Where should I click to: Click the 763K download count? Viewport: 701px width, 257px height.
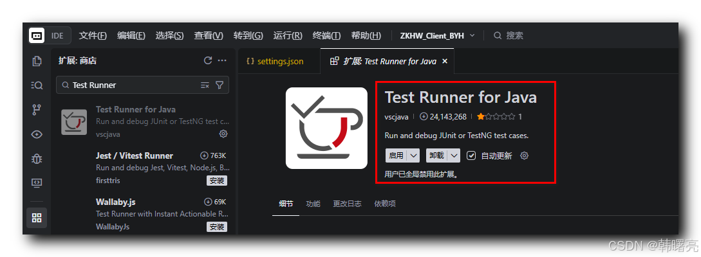[213, 155]
